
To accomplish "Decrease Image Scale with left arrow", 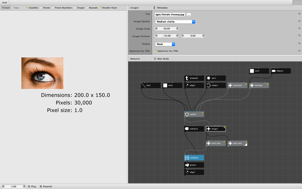I will click(x=156, y=28).
